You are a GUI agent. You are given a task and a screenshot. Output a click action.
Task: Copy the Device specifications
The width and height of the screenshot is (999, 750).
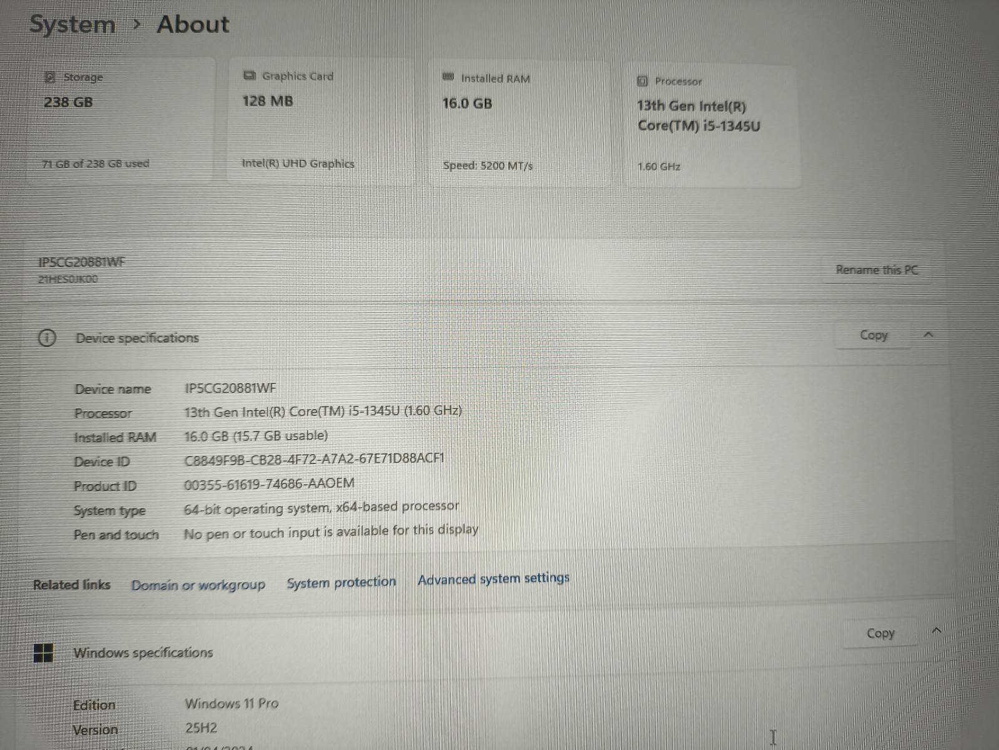874,335
